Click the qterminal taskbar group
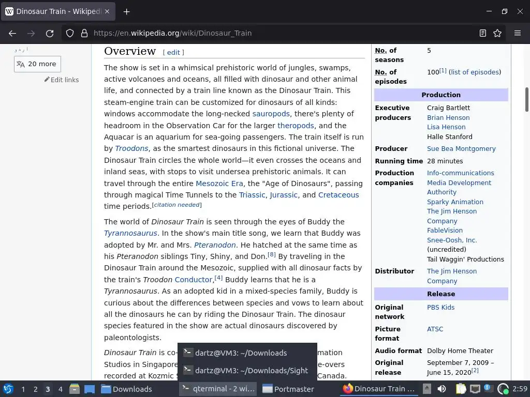530x397 pixels. coord(218,389)
